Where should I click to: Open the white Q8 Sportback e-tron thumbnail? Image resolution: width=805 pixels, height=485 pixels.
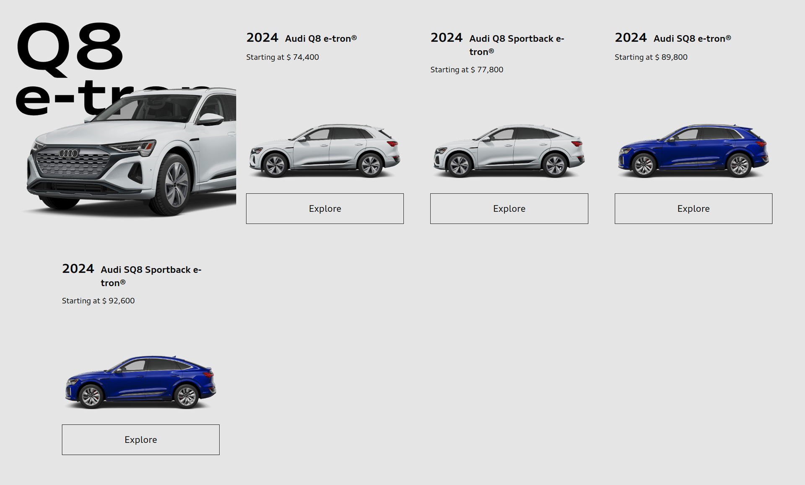[509, 151]
